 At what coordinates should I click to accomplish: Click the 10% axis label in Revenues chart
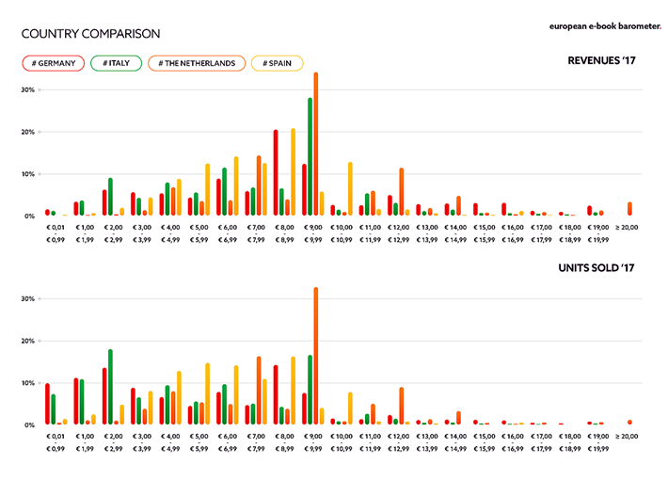click(28, 174)
